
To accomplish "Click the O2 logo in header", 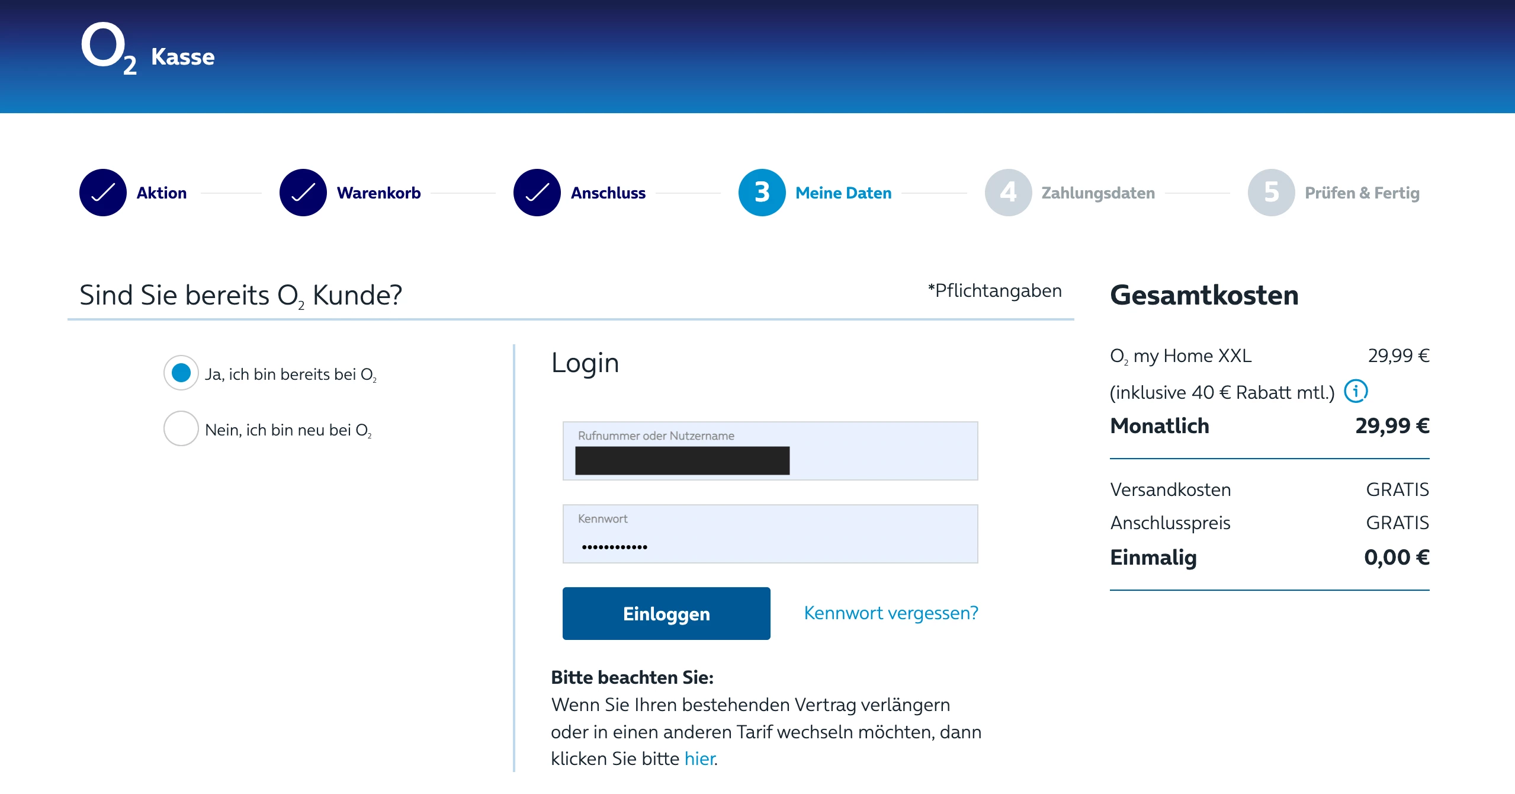I will pos(108,48).
